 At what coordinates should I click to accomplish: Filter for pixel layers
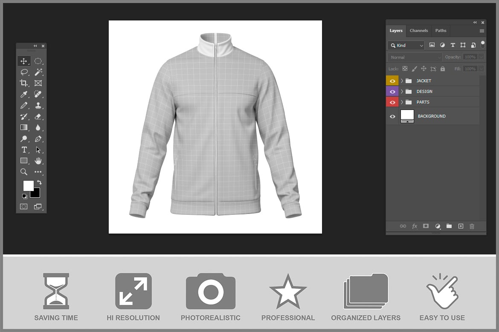click(432, 45)
